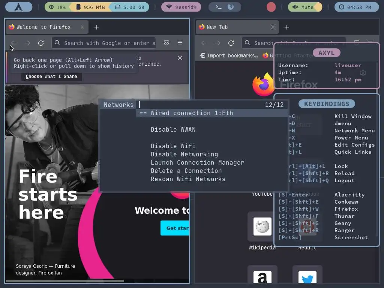Click Import bookmarks in bookmarks toolbar

tap(229, 55)
